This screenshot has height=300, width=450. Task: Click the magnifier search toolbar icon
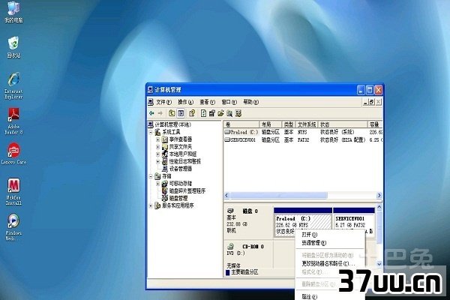pyautogui.click(x=229, y=113)
